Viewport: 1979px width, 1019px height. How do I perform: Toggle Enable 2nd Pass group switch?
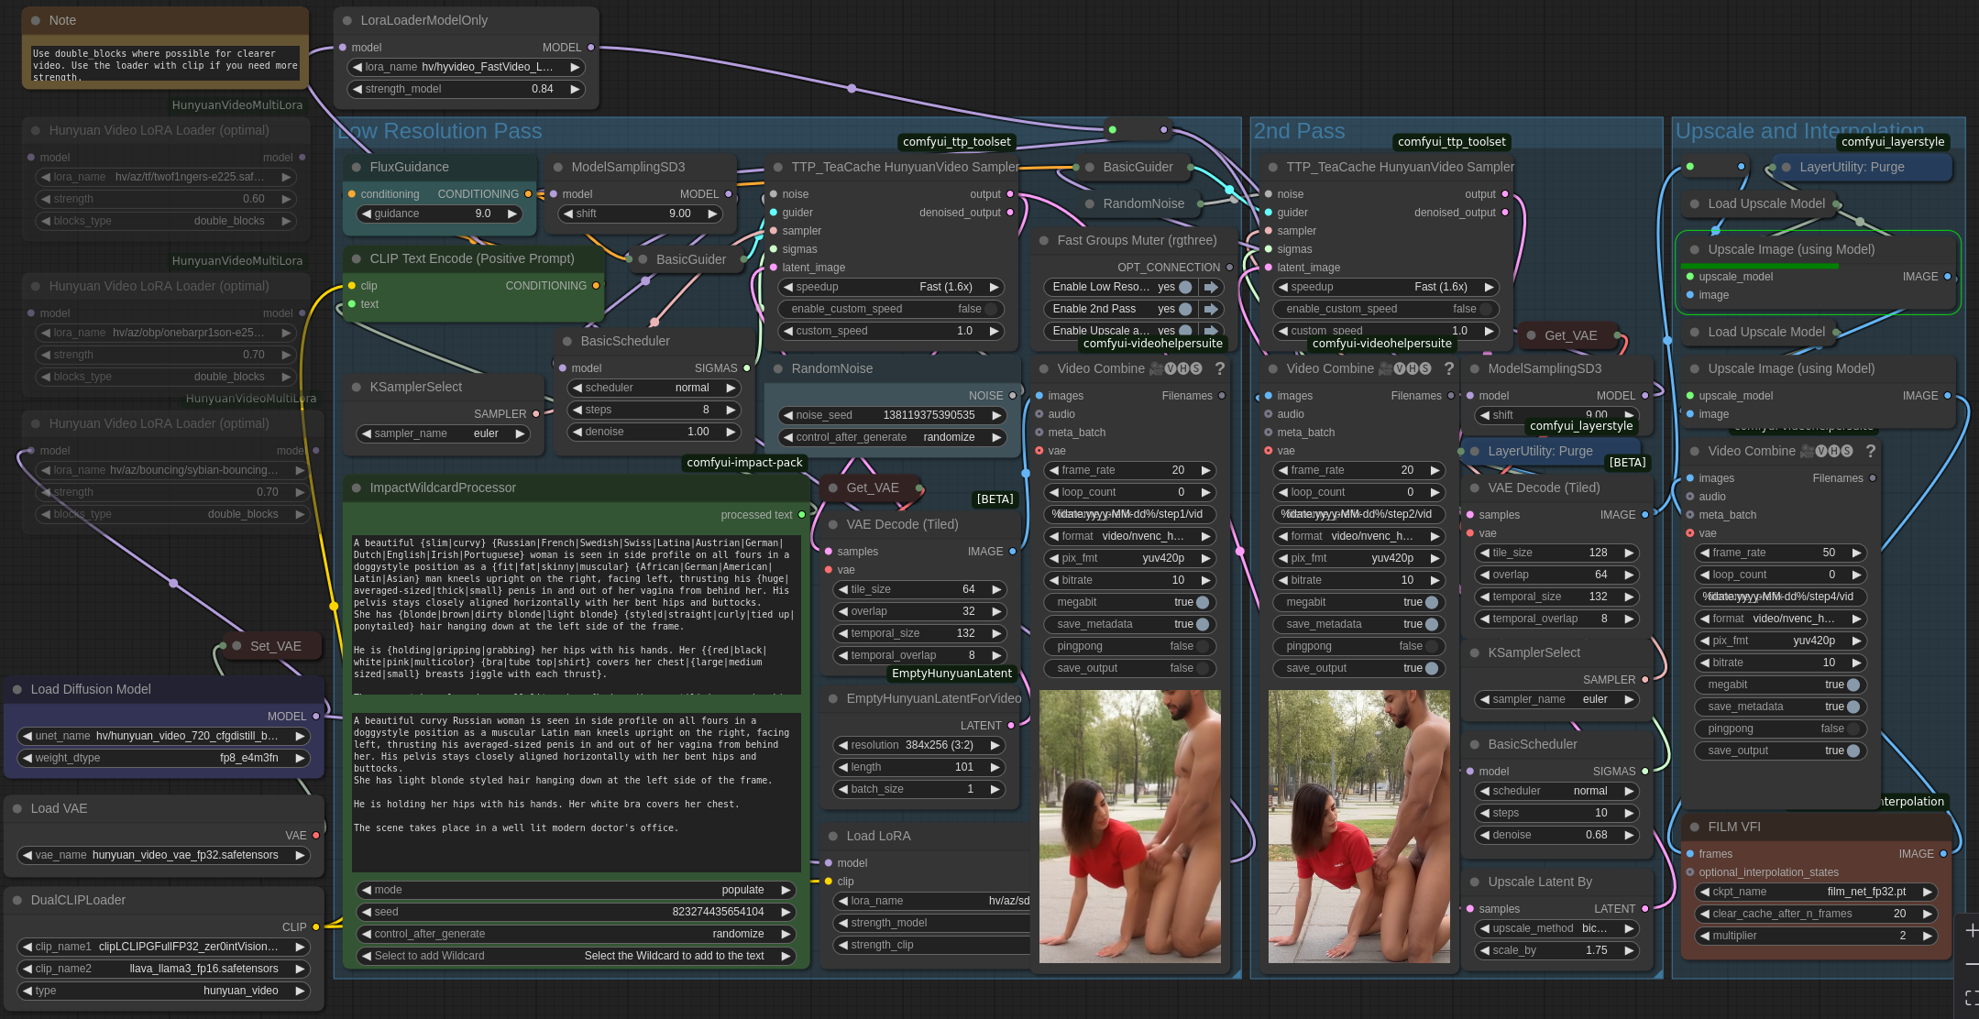click(x=1185, y=309)
